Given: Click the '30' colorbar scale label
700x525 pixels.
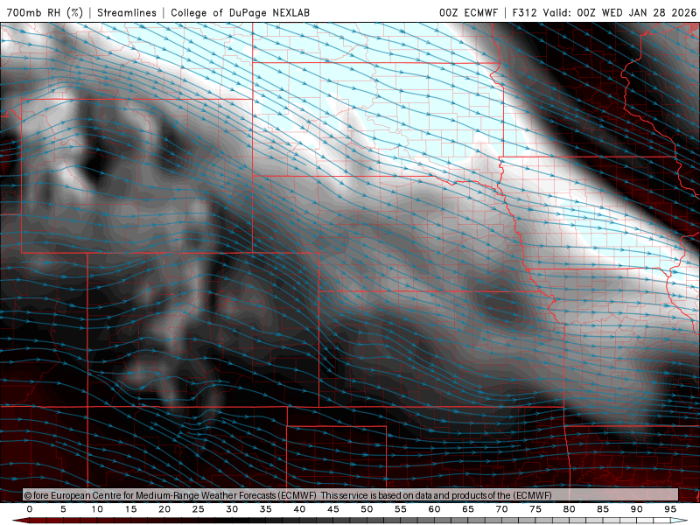Looking at the screenshot, I should click(x=232, y=509).
